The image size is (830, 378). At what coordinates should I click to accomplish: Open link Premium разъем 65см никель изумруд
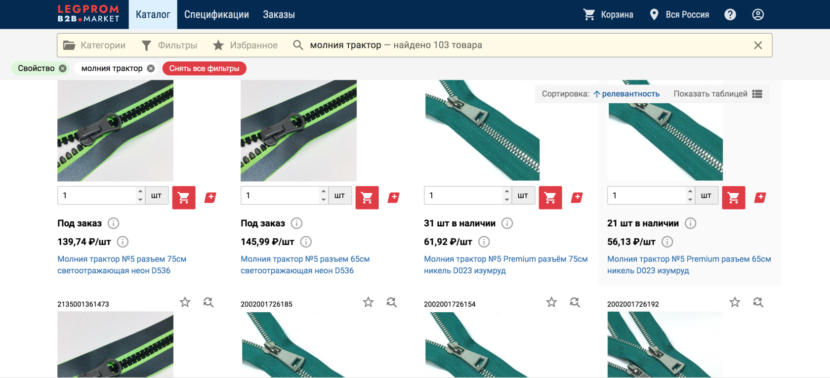pyautogui.click(x=689, y=265)
